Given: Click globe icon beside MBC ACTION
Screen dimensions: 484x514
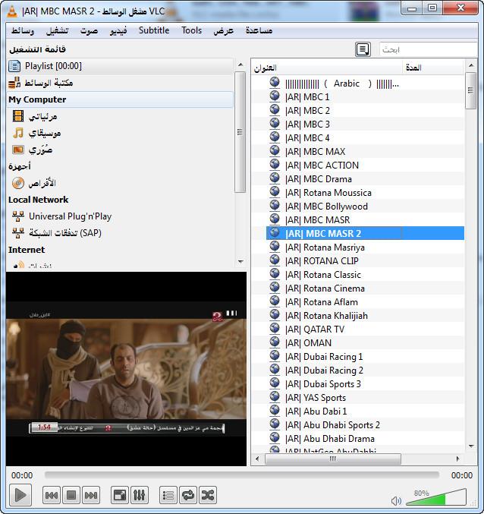Looking at the screenshot, I should click(x=275, y=164).
